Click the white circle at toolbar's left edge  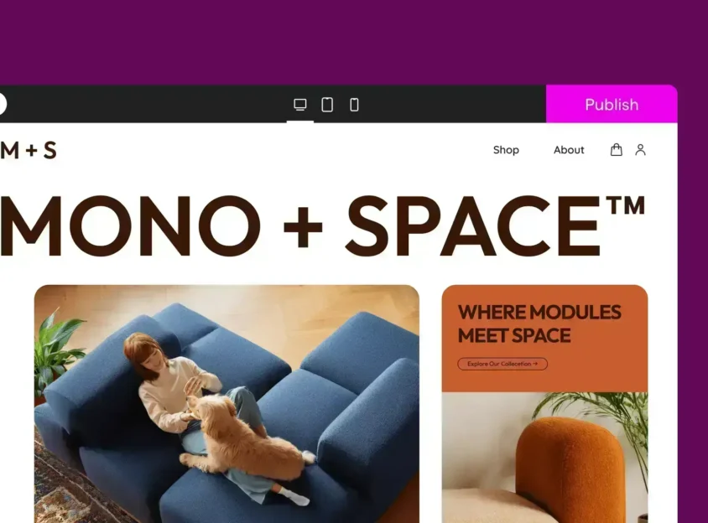(x=3, y=104)
